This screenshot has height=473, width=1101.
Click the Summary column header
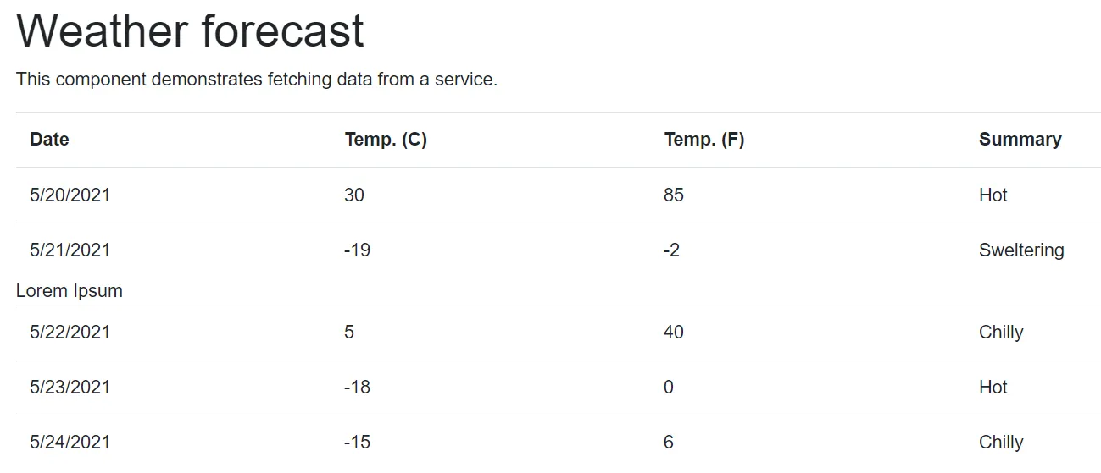(x=1020, y=140)
